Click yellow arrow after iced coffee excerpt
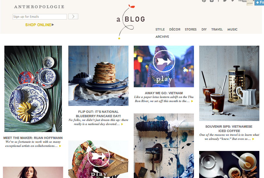Viewport: 264px width, 178px height. coord(253,139)
